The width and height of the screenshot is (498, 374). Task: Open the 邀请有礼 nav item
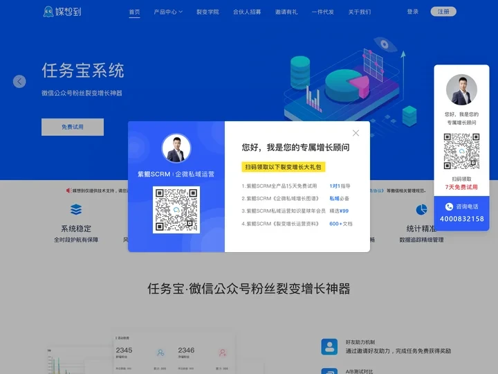tap(286, 12)
